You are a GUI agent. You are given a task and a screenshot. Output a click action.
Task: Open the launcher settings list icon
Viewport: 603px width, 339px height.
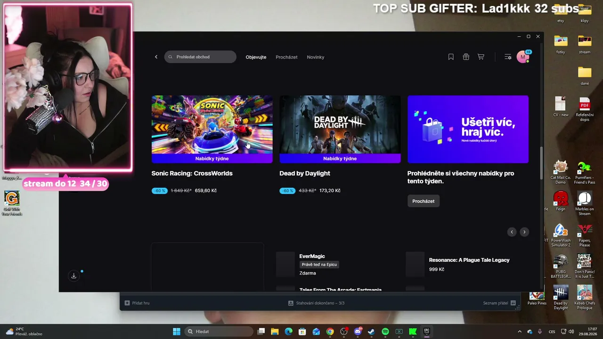click(x=508, y=57)
